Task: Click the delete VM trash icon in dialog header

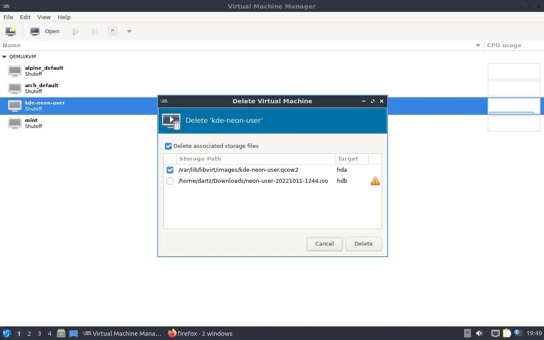Action: pyautogui.click(x=172, y=121)
